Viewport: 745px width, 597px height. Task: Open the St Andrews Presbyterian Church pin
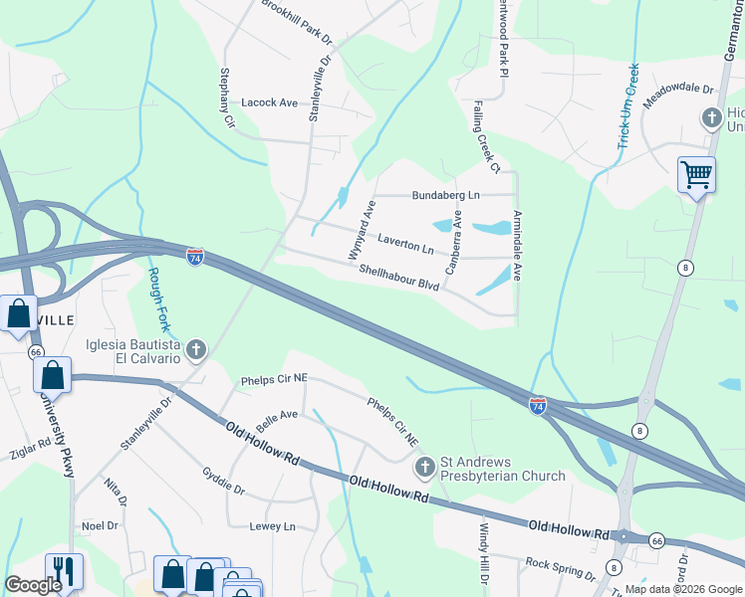[x=424, y=468]
